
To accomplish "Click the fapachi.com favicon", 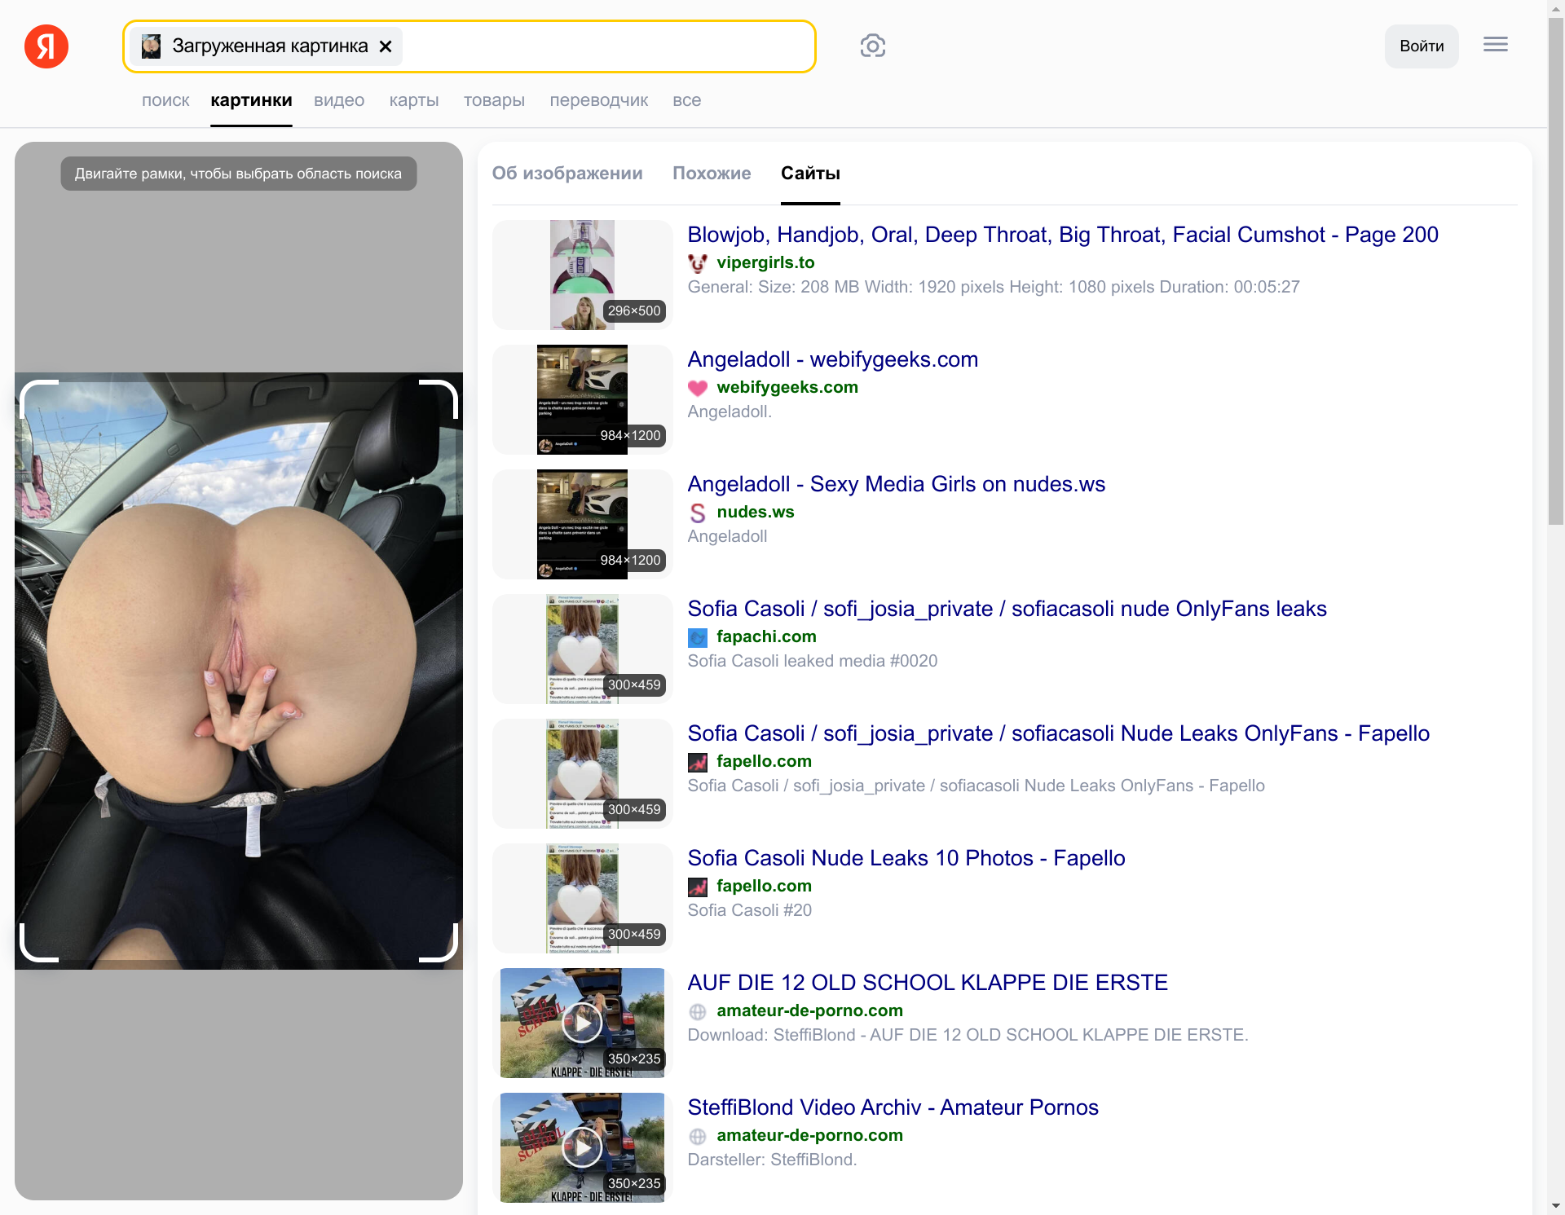I will pyautogui.click(x=698, y=637).
